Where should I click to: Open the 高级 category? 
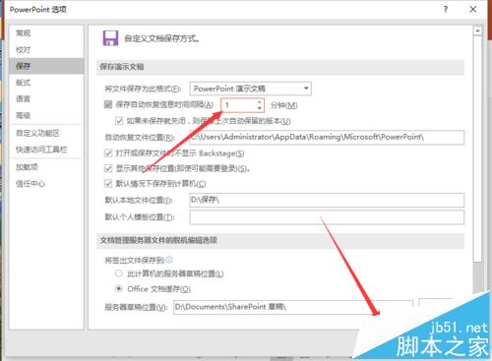click(x=23, y=115)
